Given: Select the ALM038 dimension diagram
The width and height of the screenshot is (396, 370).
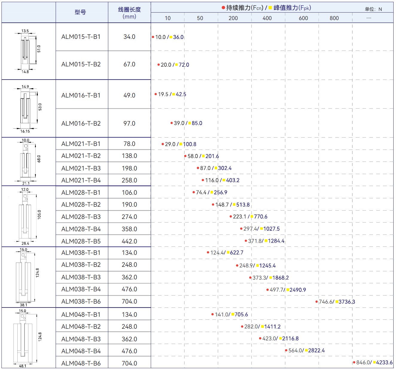Looking at the screenshot, I should pyautogui.click(x=25, y=277).
